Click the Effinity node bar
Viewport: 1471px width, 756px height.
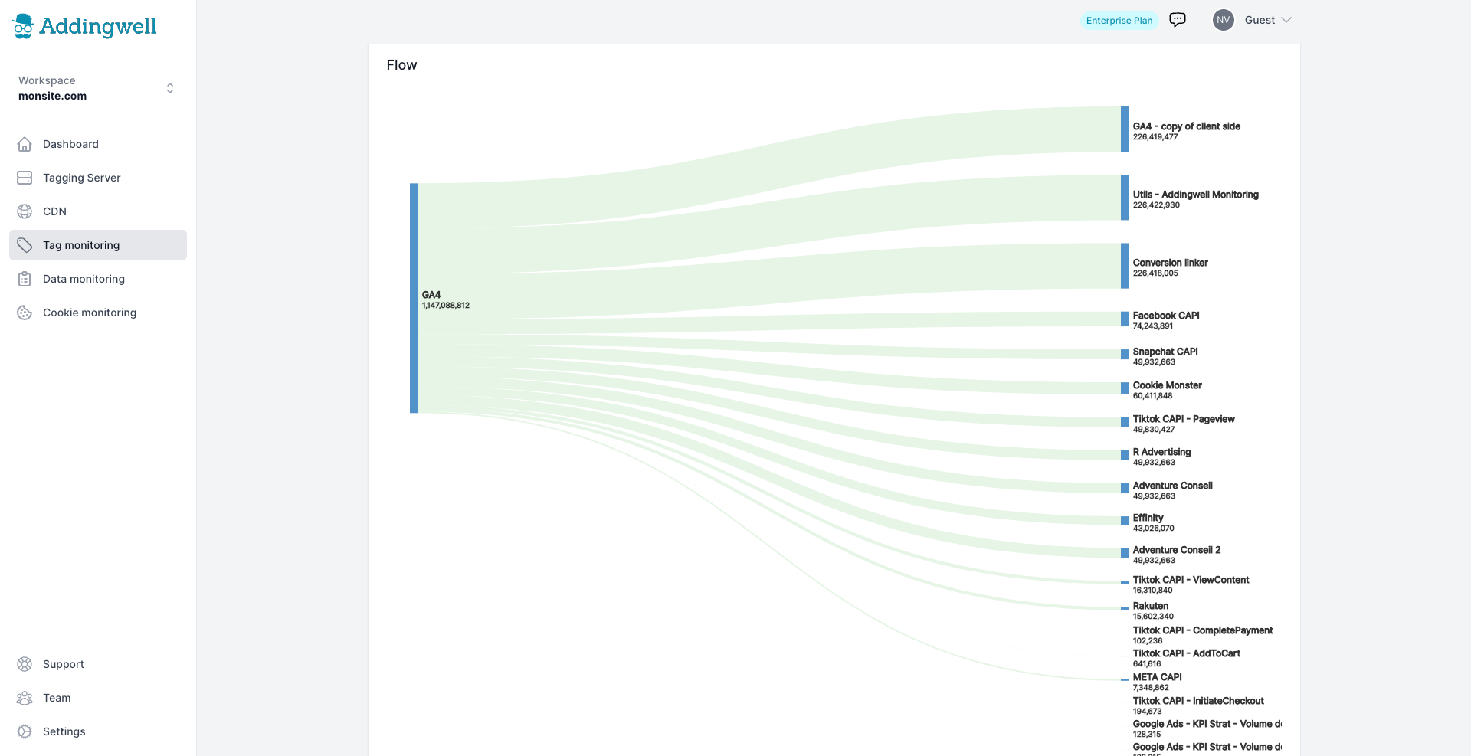coord(1125,521)
